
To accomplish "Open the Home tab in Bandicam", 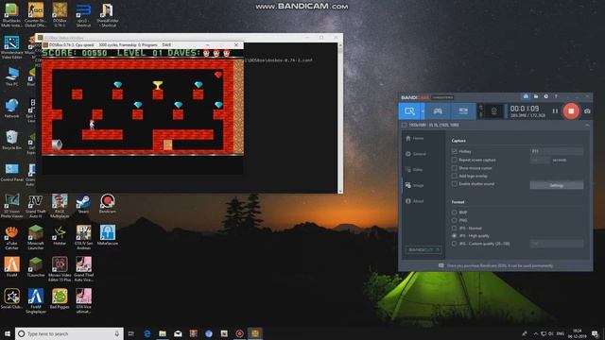I will [415, 138].
